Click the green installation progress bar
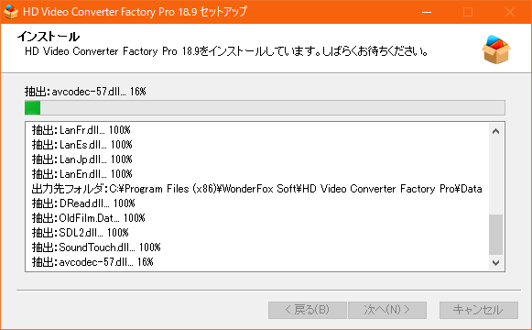Image resolution: width=532 pixels, height=330 pixels. 265,108
